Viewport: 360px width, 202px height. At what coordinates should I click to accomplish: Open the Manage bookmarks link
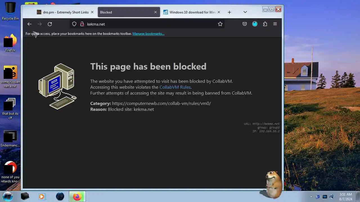148,34
